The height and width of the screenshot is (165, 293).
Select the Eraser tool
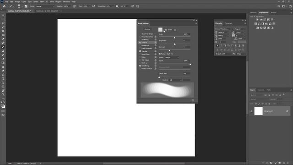tap(3, 59)
